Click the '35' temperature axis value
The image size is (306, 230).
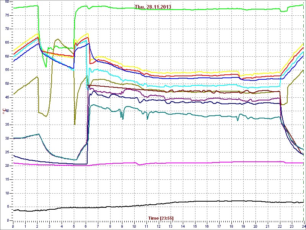point(7,125)
